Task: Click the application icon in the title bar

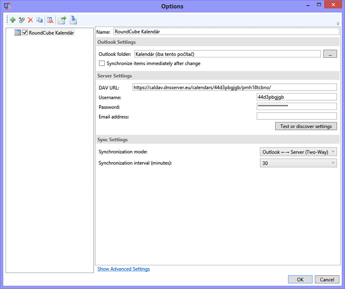Action: (7, 6)
